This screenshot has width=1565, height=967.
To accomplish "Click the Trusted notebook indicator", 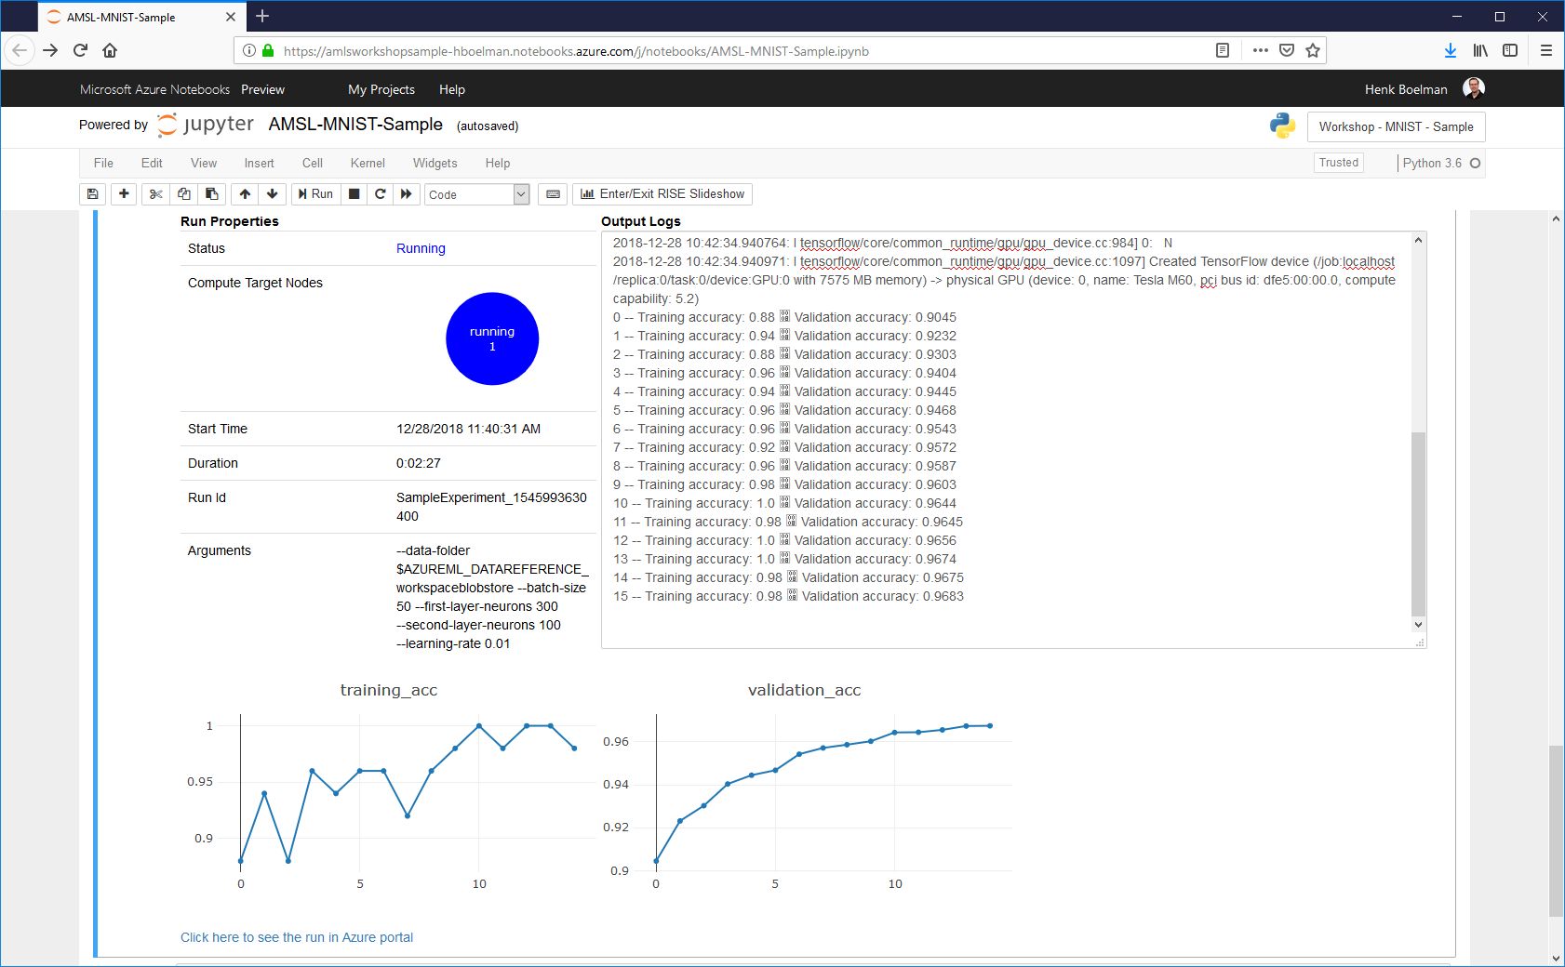I will tap(1339, 163).
